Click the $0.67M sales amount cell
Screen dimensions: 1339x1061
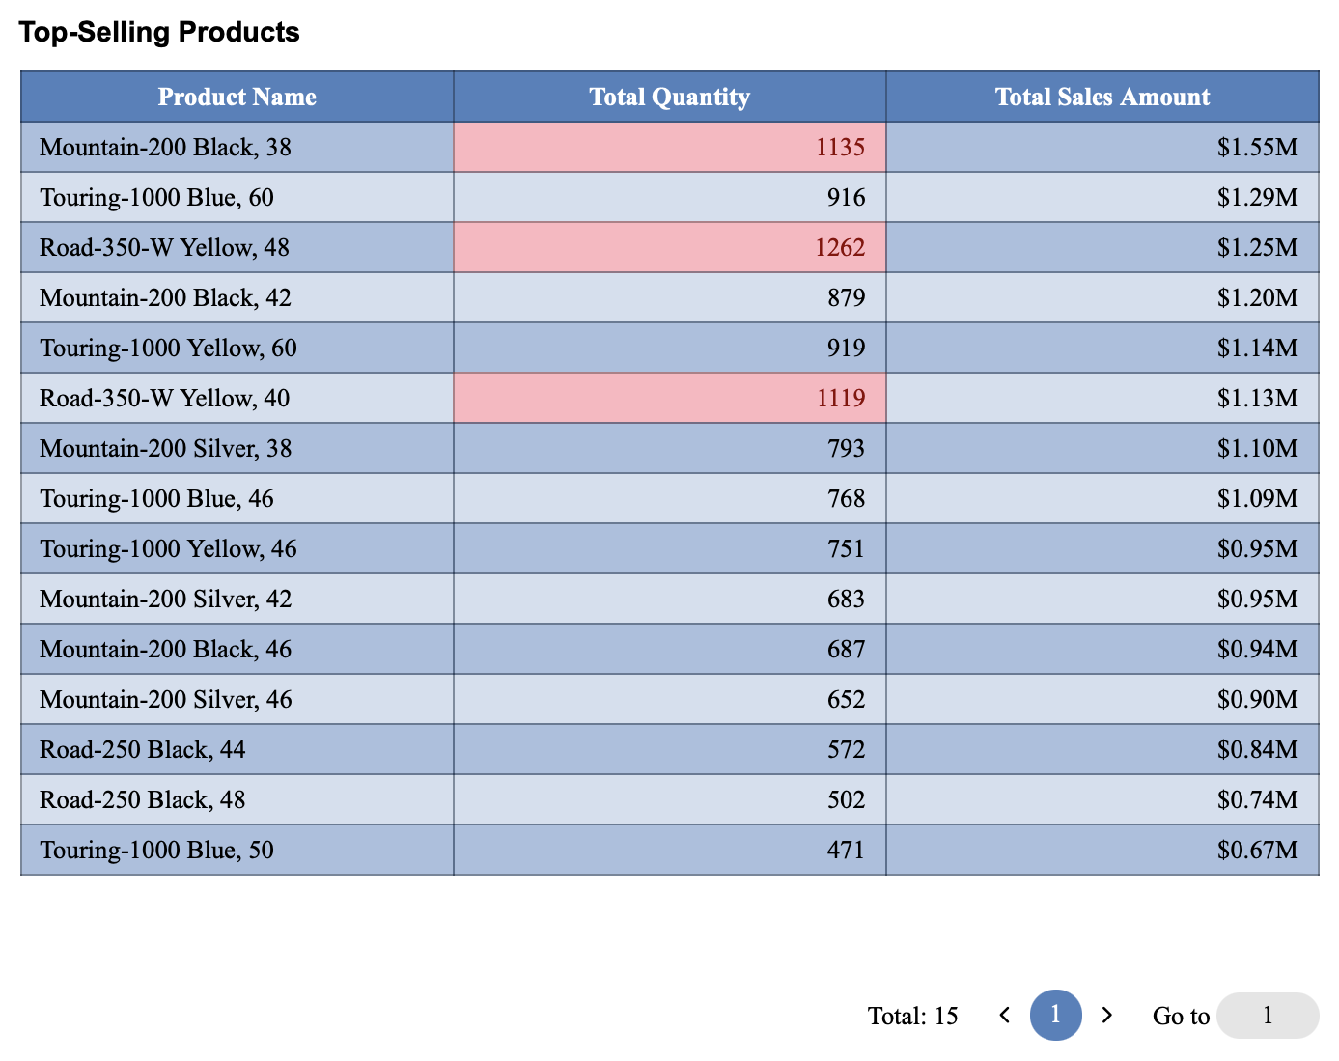coord(1102,851)
